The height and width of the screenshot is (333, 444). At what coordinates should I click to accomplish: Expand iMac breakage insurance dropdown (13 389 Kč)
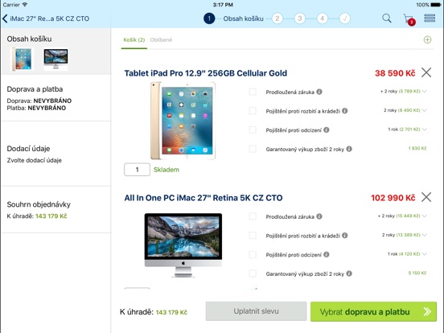(x=405, y=235)
